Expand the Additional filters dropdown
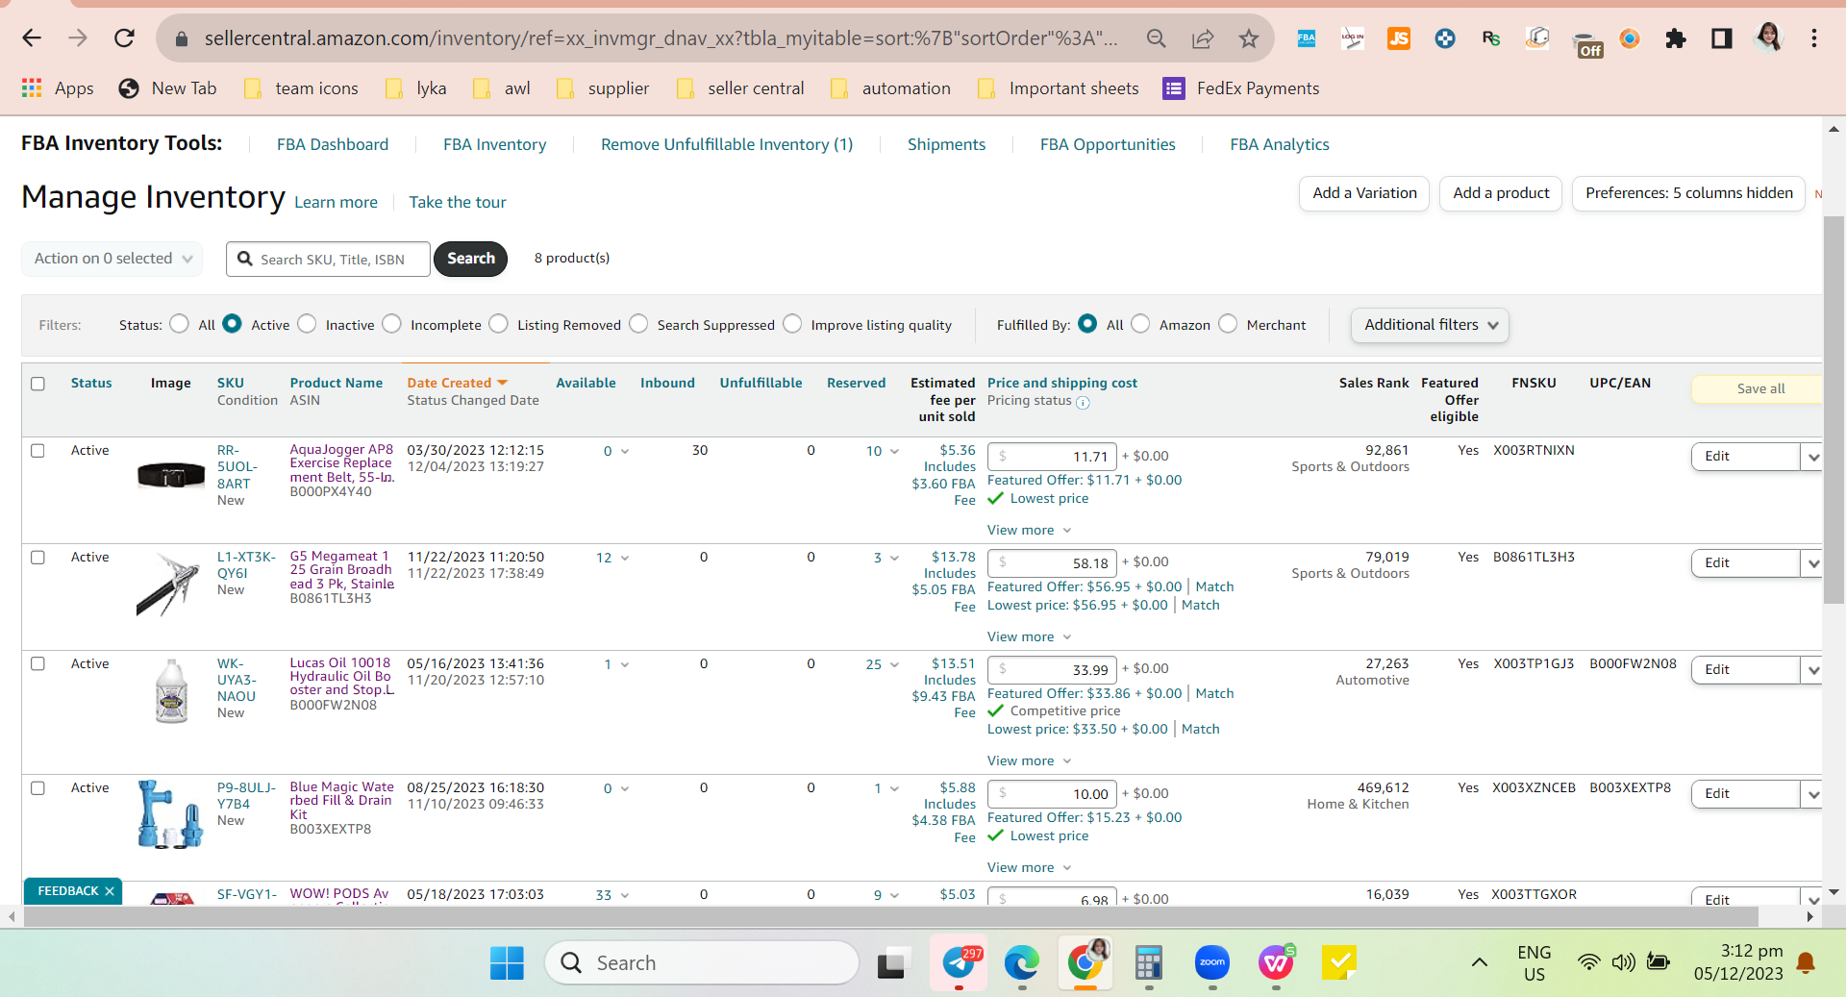The width and height of the screenshot is (1846, 997). 1430,325
